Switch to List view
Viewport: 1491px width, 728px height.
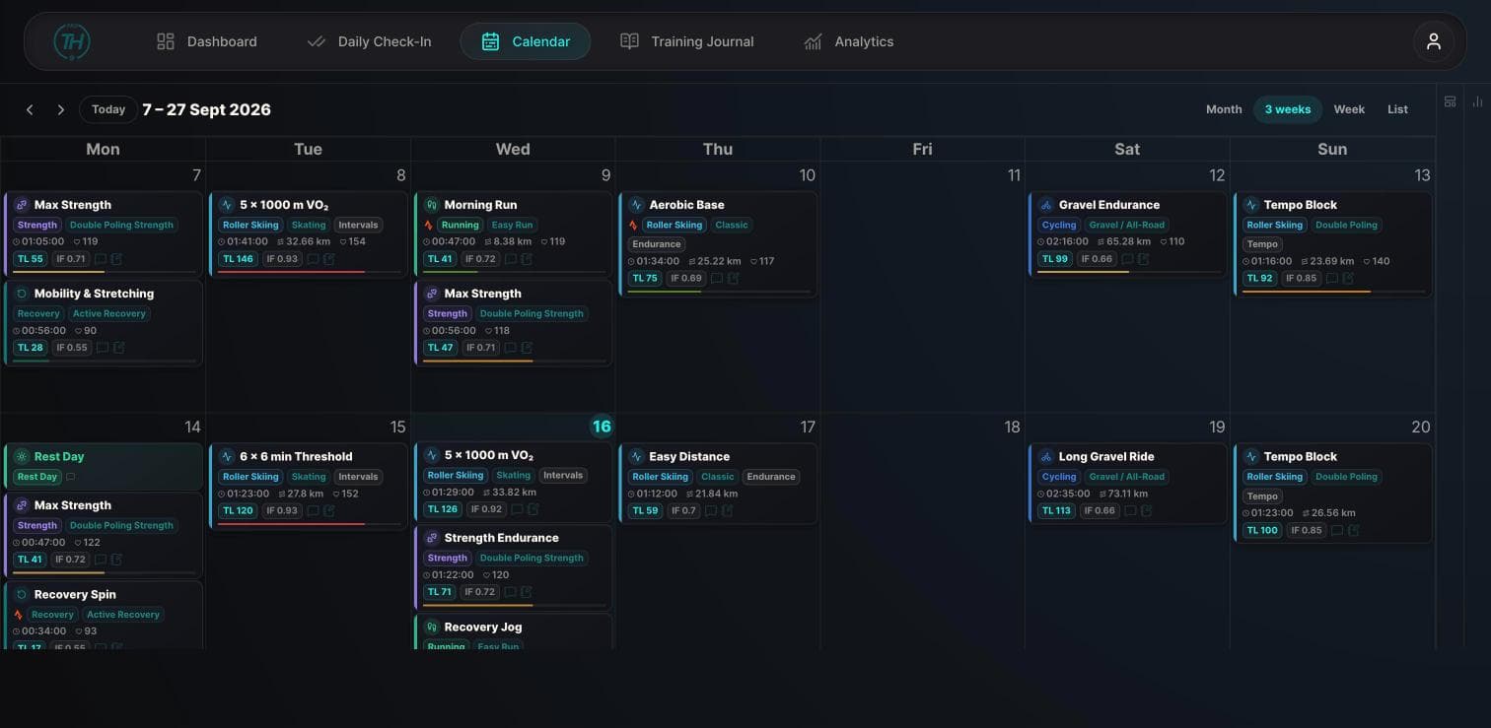pyautogui.click(x=1397, y=109)
